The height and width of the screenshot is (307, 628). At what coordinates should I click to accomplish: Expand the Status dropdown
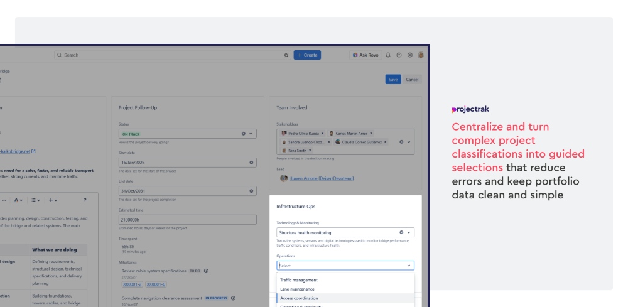pos(251,134)
